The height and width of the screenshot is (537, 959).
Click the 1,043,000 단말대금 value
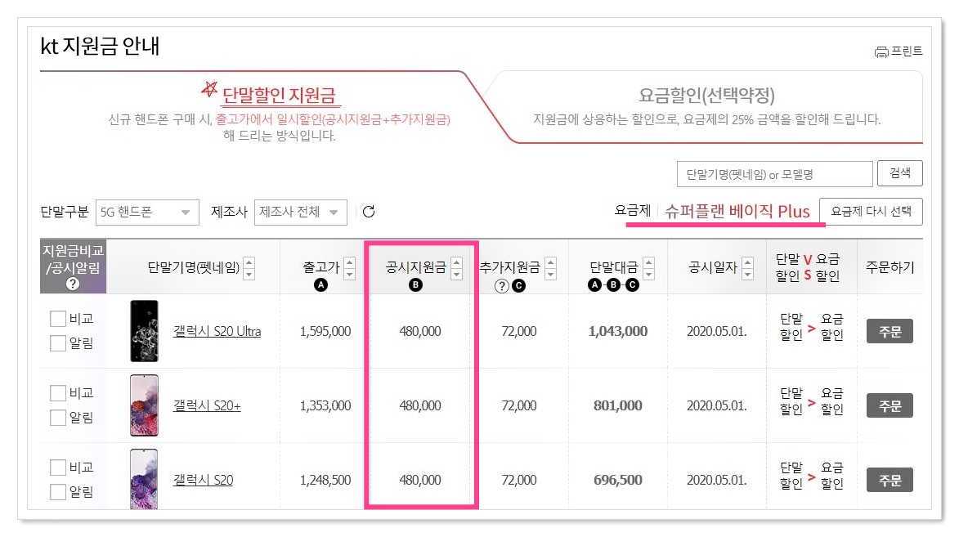(x=618, y=332)
